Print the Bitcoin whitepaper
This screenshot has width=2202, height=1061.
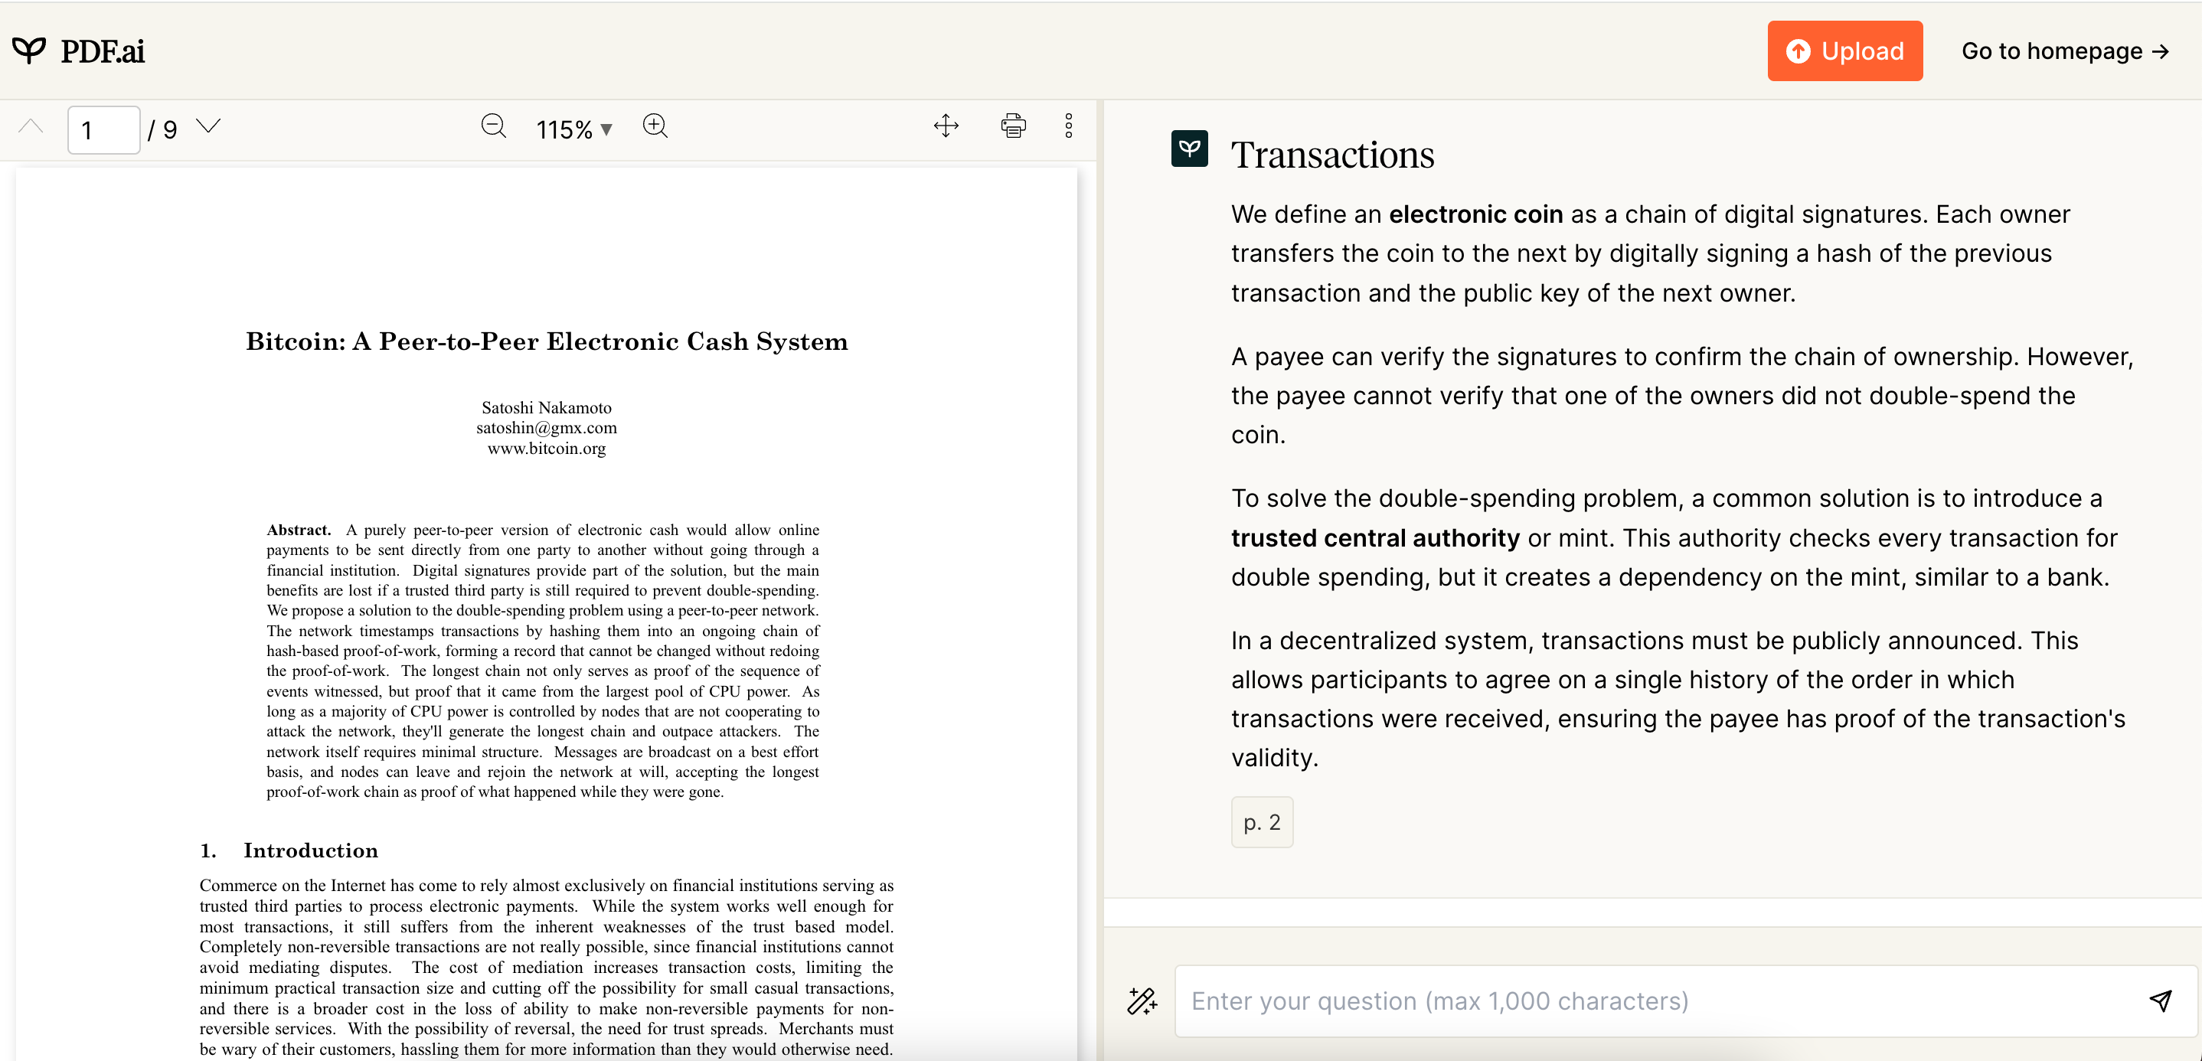point(1013,126)
